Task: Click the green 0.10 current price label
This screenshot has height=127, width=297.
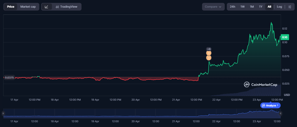Action: tap(285, 37)
